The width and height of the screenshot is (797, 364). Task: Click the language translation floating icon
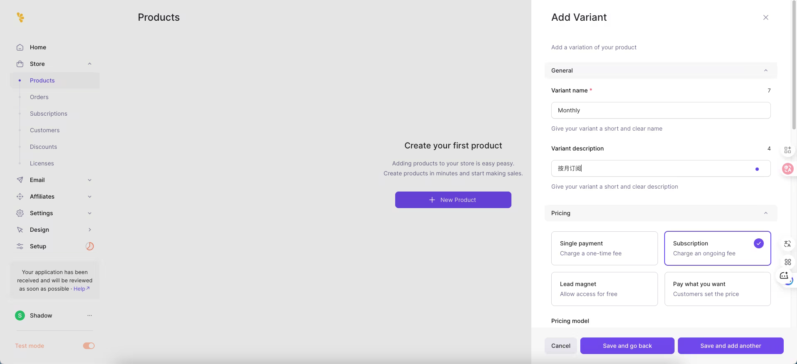pyautogui.click(x=787, y=244)
